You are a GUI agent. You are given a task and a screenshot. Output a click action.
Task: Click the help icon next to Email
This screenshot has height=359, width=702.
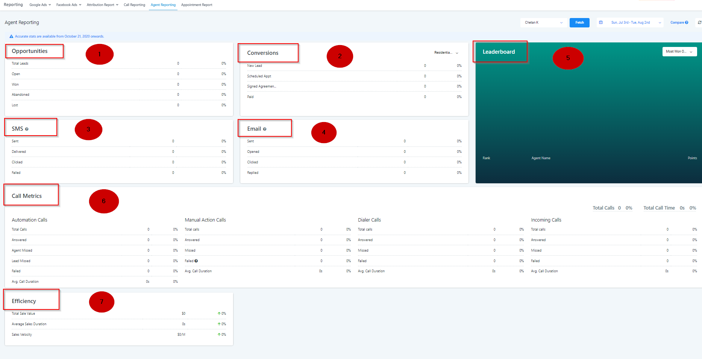[x=265, y=129]
